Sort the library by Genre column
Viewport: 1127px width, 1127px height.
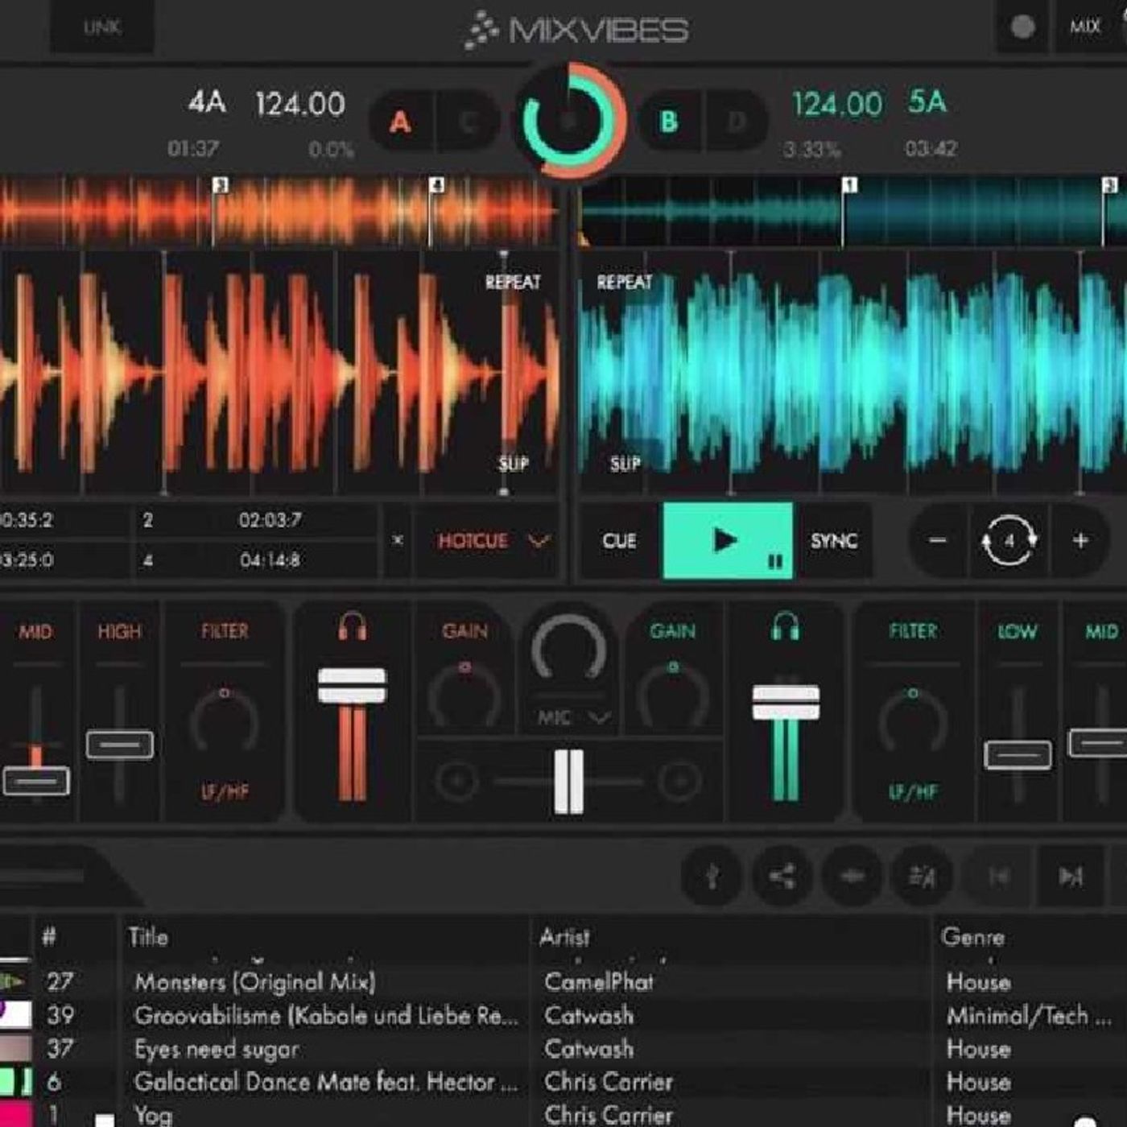(x=972, y=937)
